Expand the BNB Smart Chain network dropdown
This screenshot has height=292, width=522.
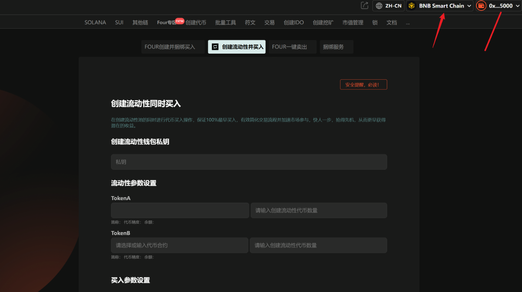469,6
